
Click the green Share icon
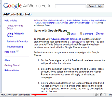tap(68, 34)
